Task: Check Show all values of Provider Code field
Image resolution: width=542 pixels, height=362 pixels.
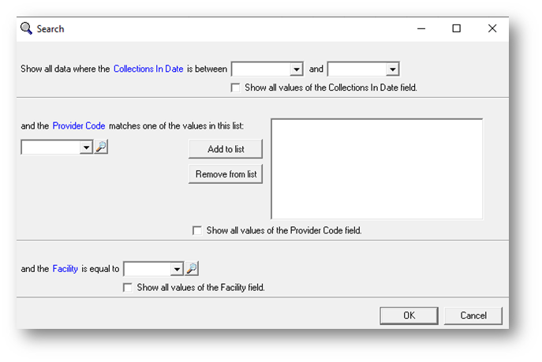Action: click(x=197, y=231)
